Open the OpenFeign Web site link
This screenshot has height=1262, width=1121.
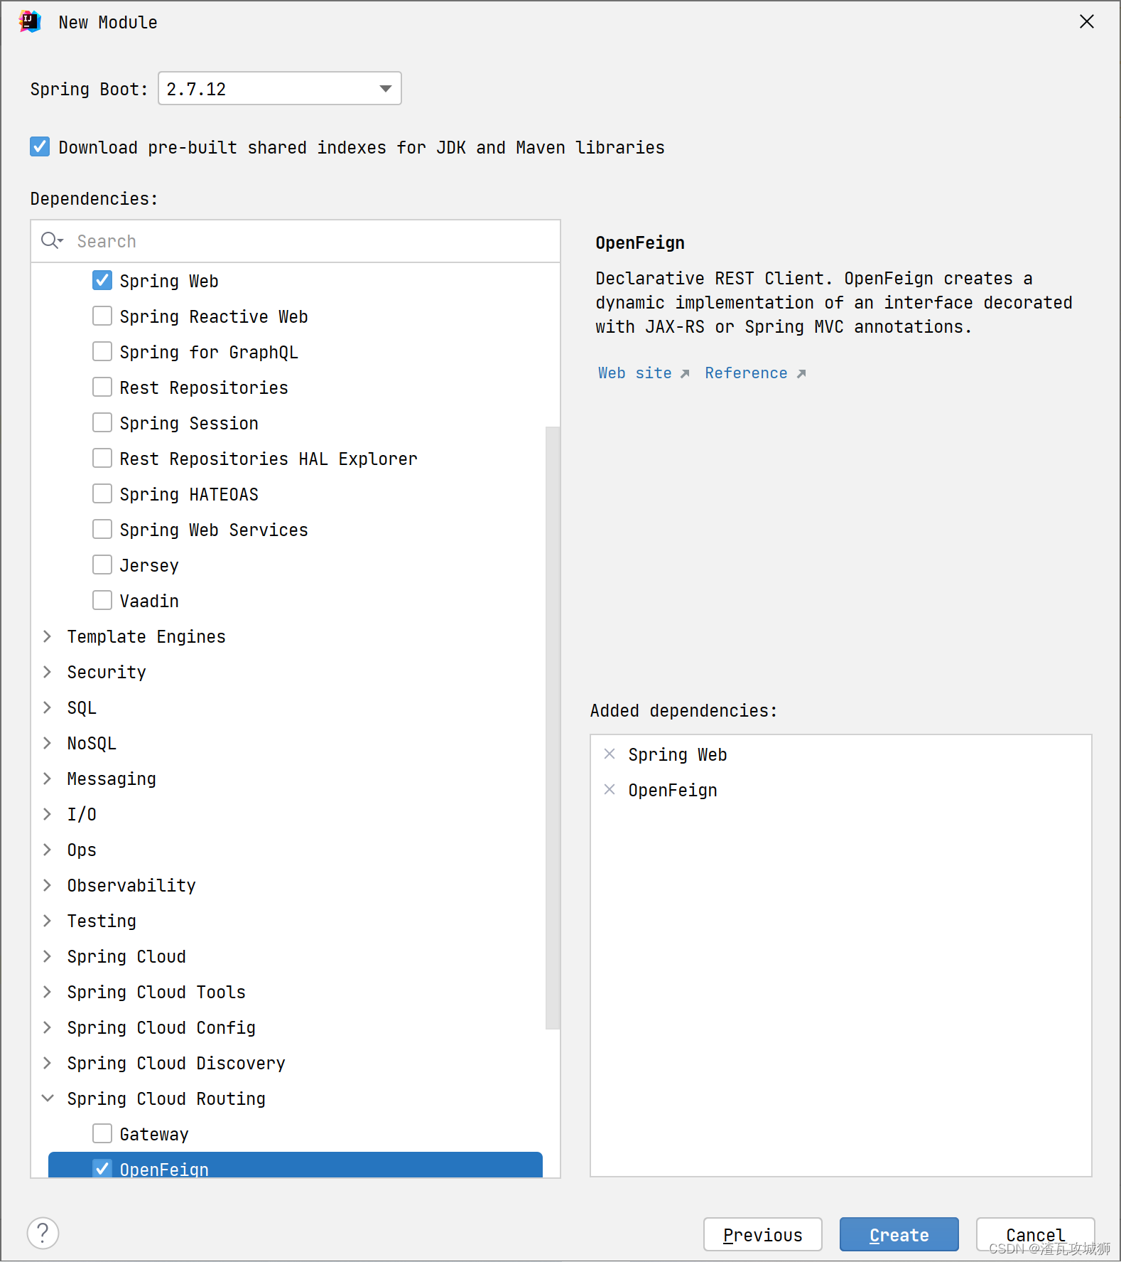point(643,373)
